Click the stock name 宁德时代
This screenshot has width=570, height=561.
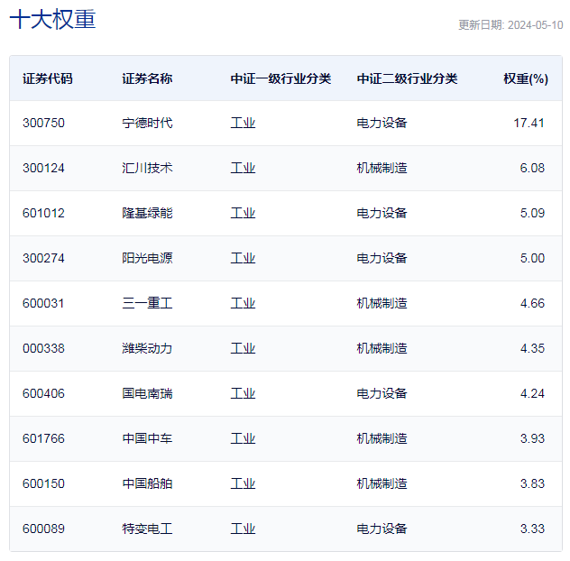tap(147, 123)
